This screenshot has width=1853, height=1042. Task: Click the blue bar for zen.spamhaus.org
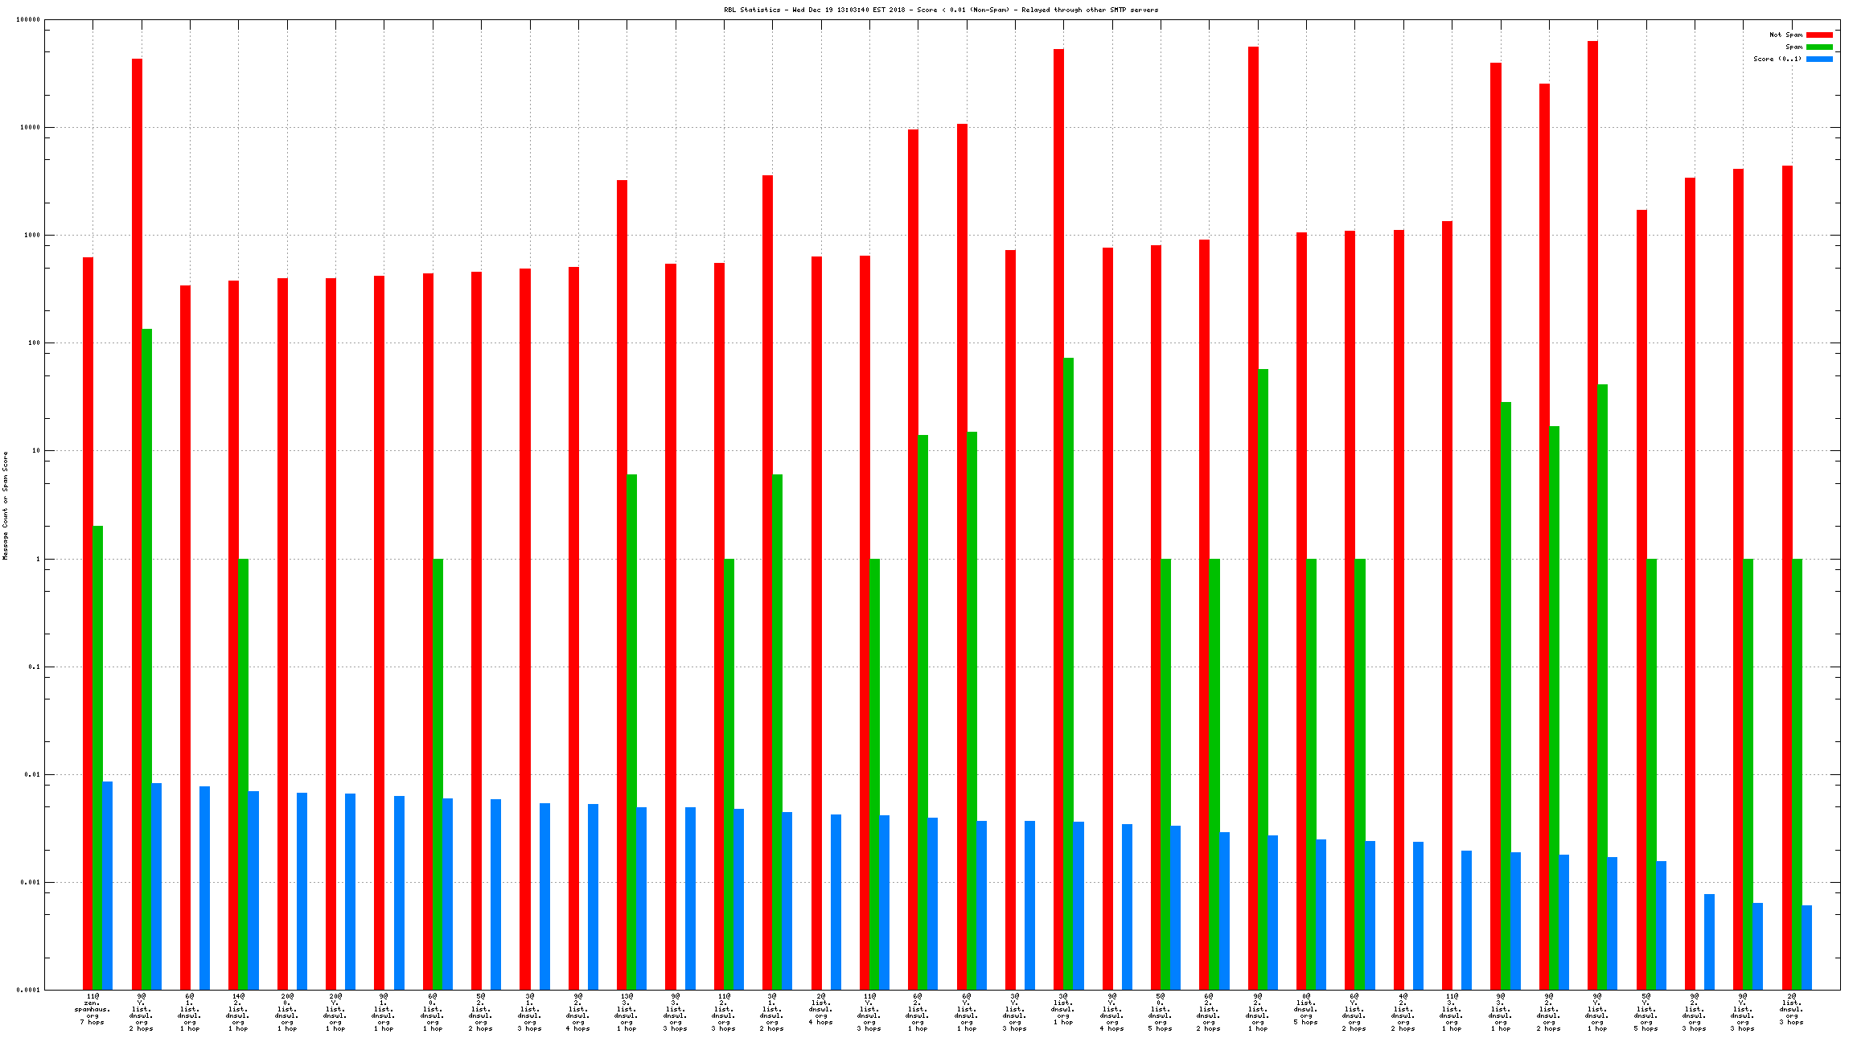pos(107,884)
